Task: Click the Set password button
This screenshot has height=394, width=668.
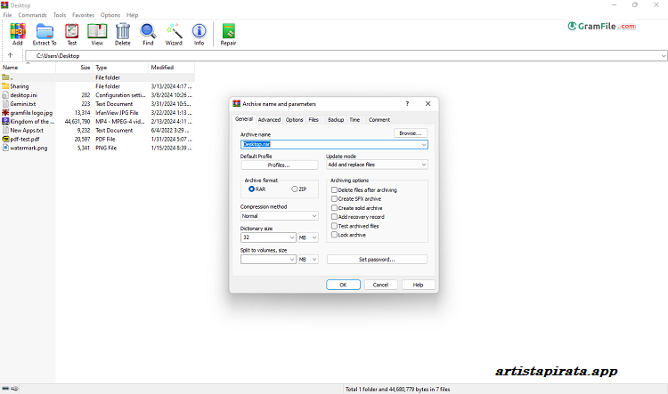Action: click(377, 260)
